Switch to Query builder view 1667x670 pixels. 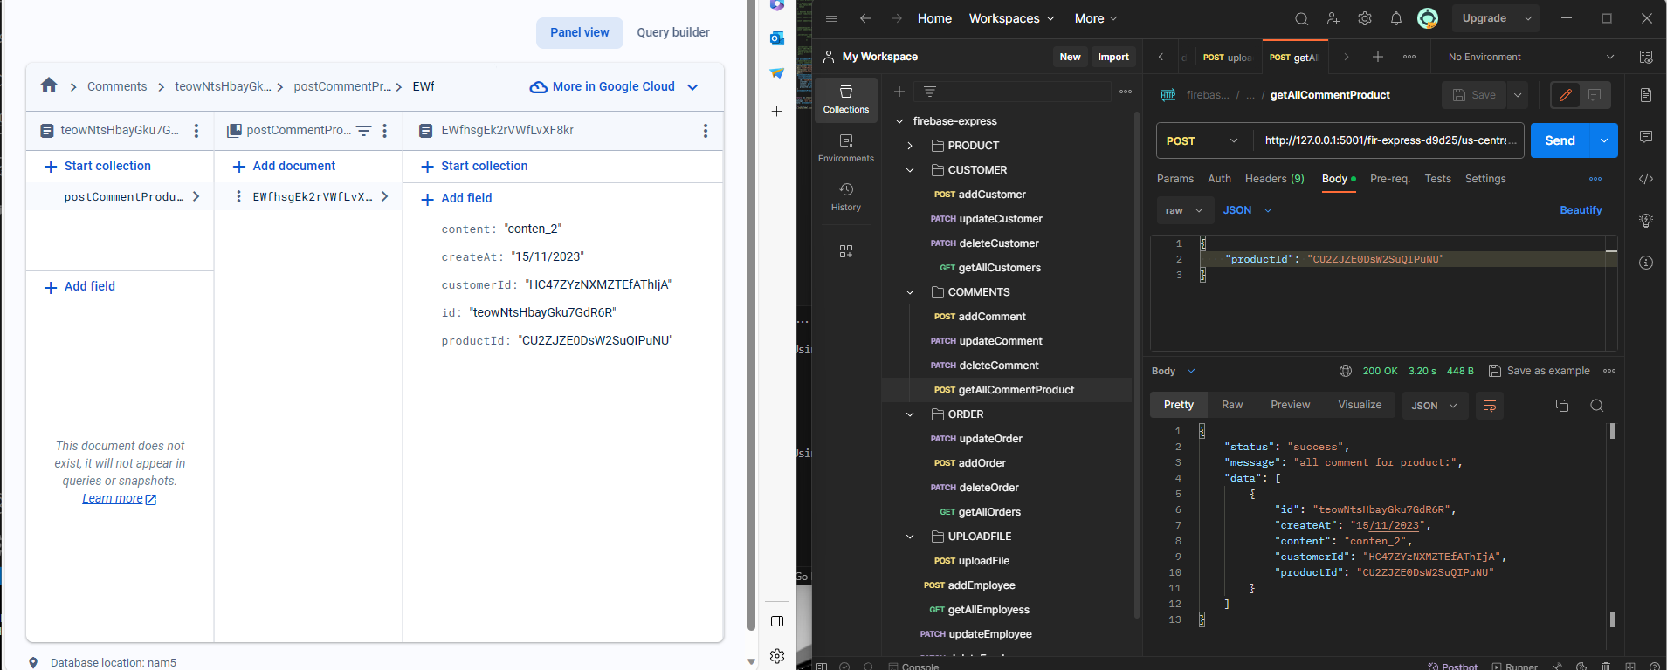pos(672,32)
